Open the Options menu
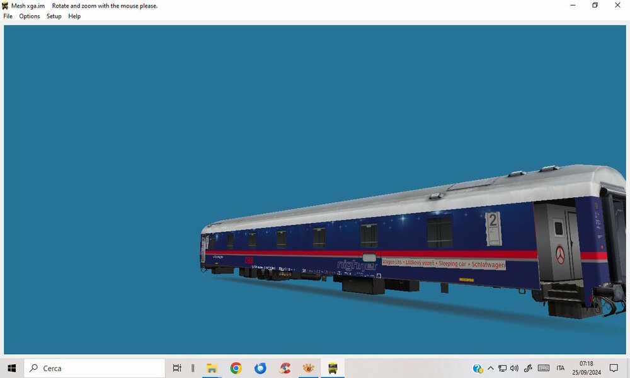Image resolution: width=630 pixels, height=378 pixels. pyautogui.click(x=30, y=16)
